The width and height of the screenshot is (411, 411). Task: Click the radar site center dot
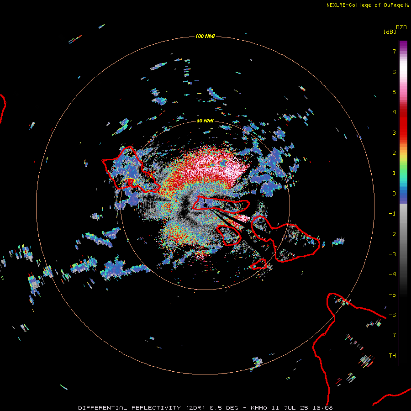click(205, 205)
